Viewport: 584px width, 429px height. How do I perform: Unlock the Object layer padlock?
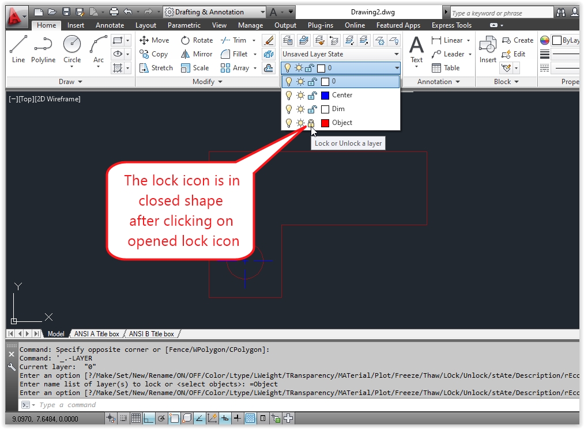coord(311,123)
